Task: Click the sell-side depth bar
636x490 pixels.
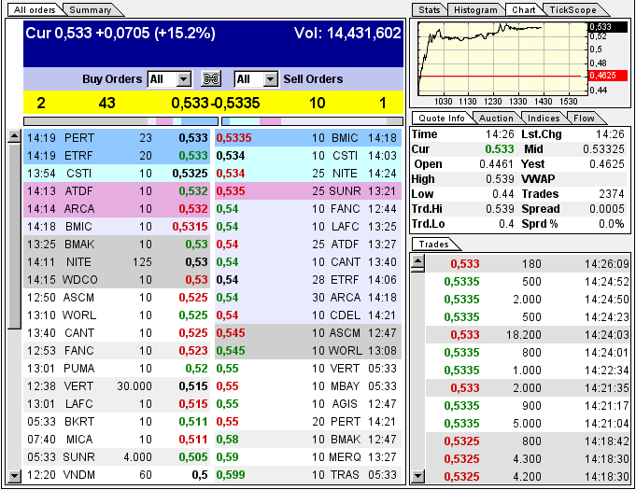Action: click(312, 121)
